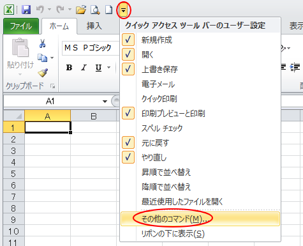Viewport: 303px width, 246px height.
Task: Select row 2 header
Action: tap(14, 139)
